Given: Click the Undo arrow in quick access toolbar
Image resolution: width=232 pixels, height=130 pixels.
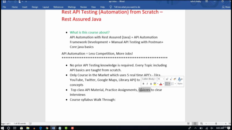Looking at the screenshot, I should pos(9,1).
